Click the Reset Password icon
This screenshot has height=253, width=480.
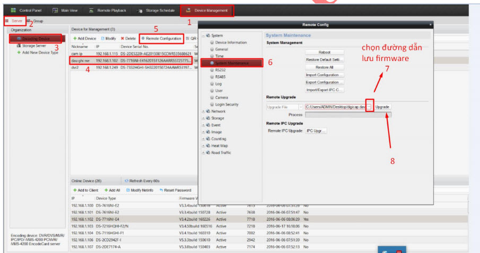(161, 190)
